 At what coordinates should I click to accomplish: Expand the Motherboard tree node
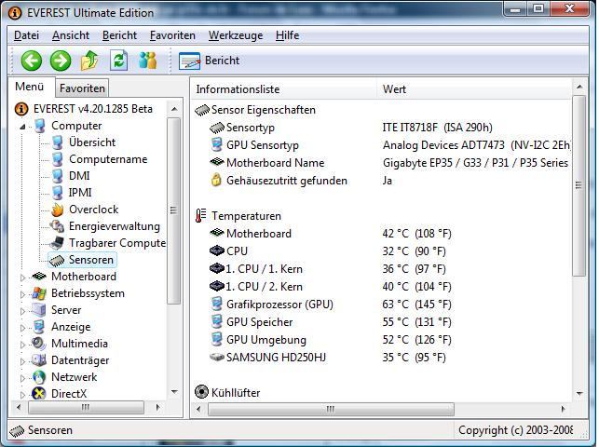(22, 278)
